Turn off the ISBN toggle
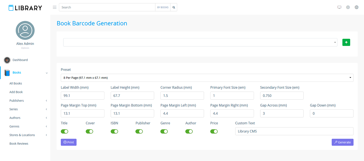The height and width of the screenshot is (161, 364). (114, 131)
